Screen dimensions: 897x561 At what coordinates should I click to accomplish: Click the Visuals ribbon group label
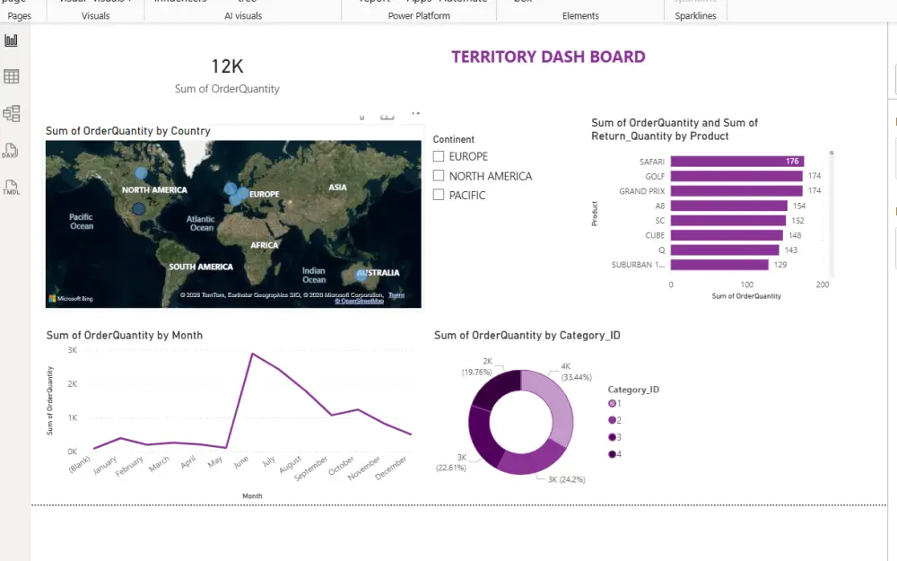(x=96, y=15)
